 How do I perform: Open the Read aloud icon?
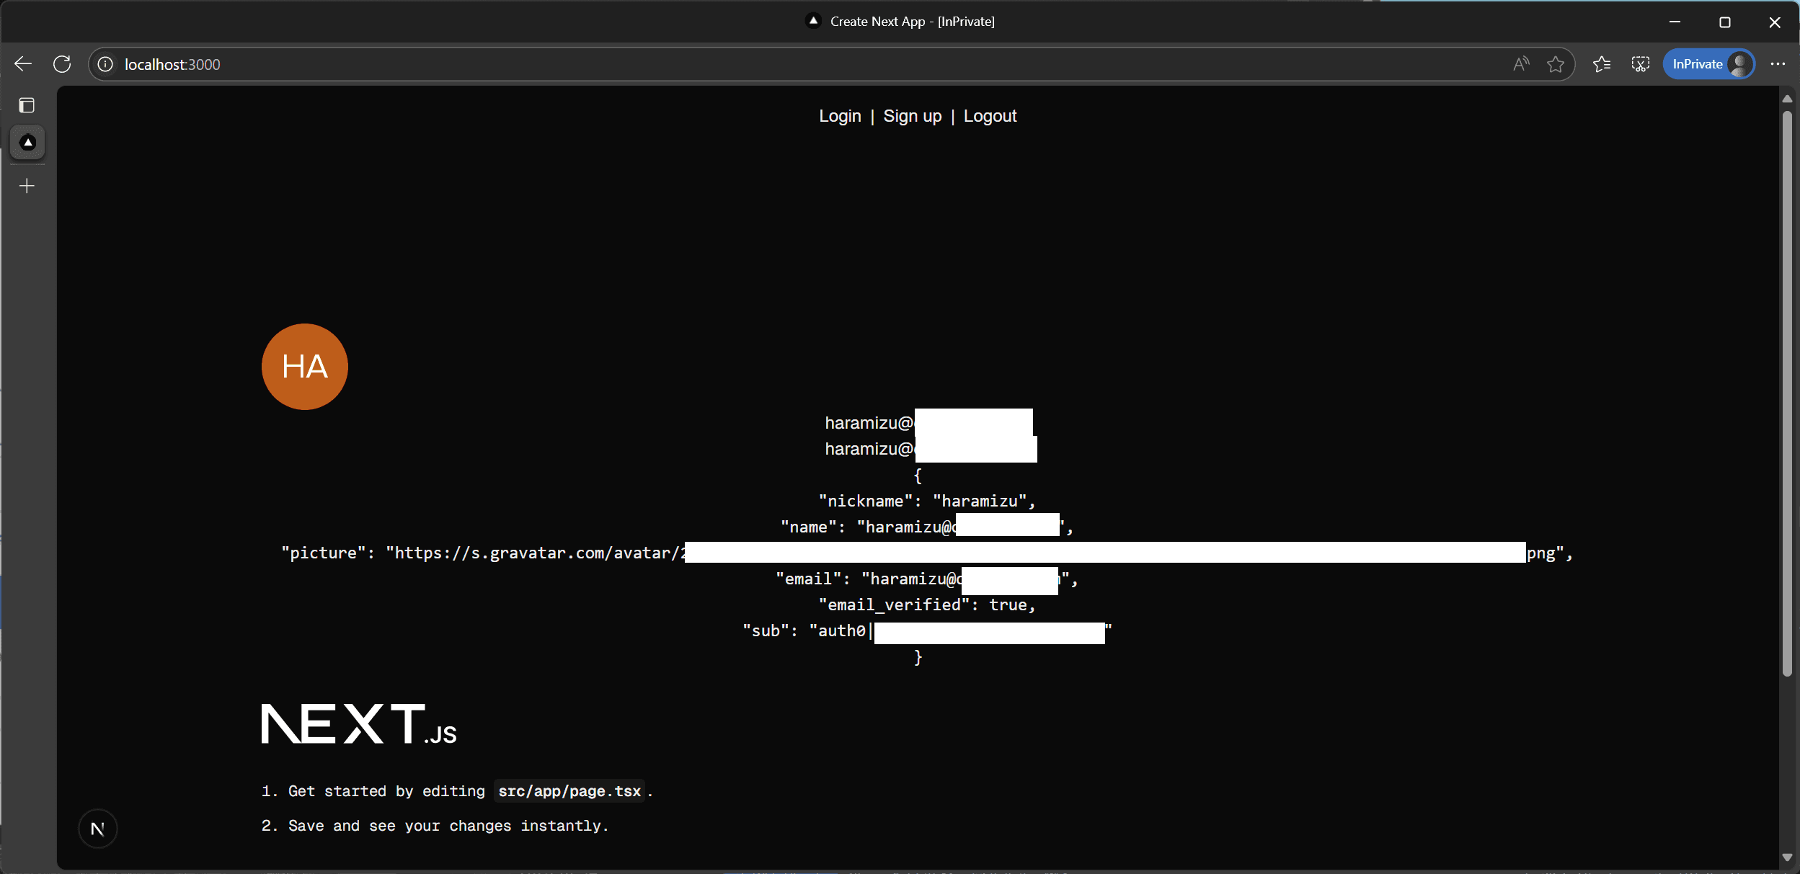point(1521,64)
